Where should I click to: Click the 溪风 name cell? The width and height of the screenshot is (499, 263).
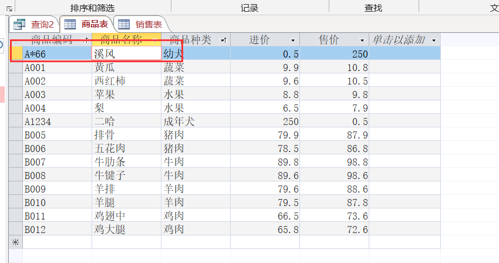[127, 54]
